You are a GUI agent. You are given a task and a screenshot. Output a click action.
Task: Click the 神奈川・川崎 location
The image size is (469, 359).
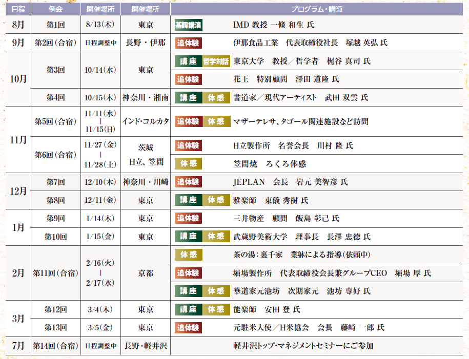[146, 182]
